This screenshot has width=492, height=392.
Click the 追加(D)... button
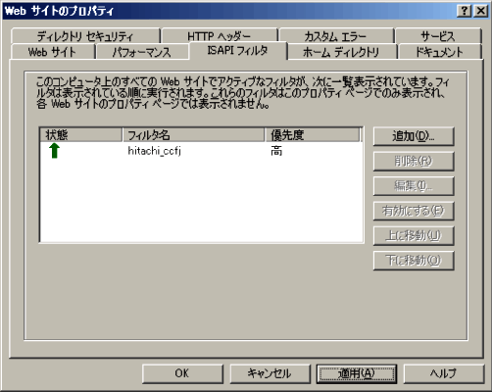pos(414,136)
